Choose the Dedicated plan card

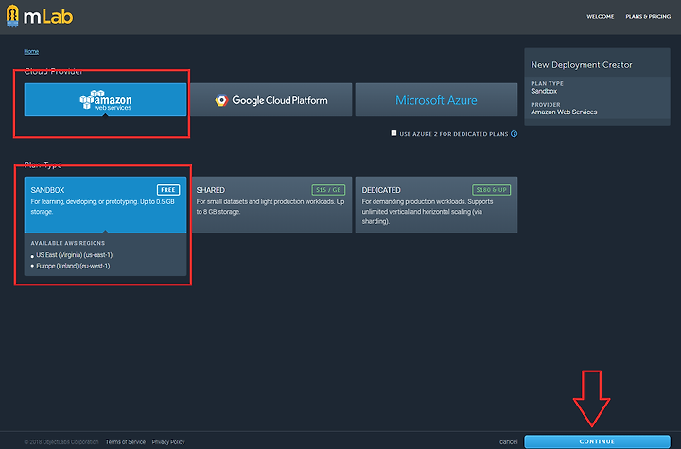click(x=436, y=204)
